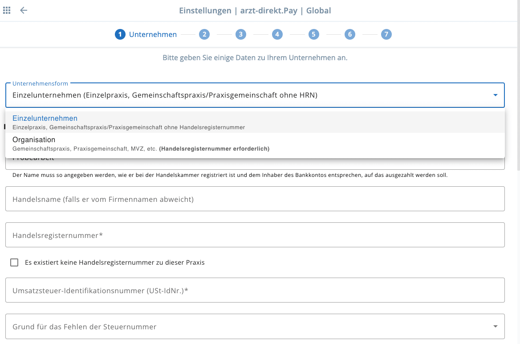Jump to step 3 circle
Viewport: 520px width, 344px height.
click(x=240, y=34)
